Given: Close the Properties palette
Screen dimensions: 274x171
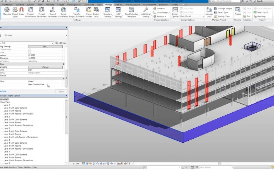Looking at the screenshot, I should point(66,27).
